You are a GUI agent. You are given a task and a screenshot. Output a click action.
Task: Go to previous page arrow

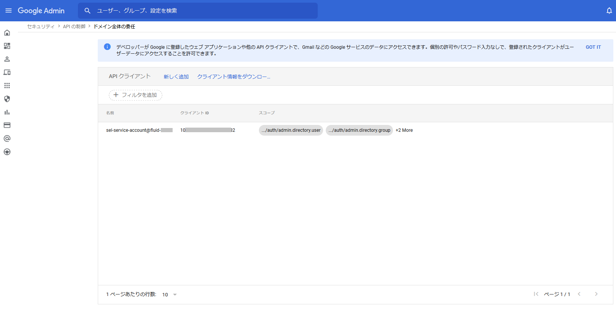pos(579,294)
